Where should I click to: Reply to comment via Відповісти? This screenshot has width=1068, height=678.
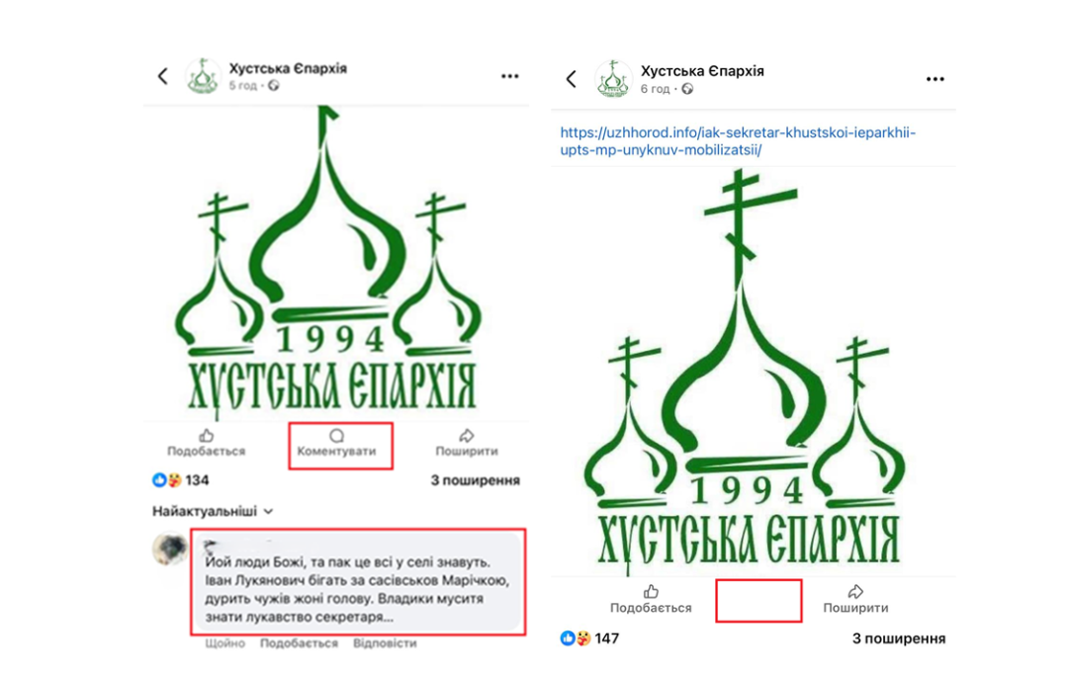pos(385,643)
